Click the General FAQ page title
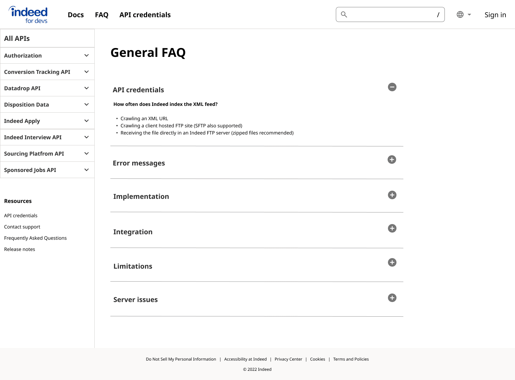515x380 pixels. (x=148, y=53)
